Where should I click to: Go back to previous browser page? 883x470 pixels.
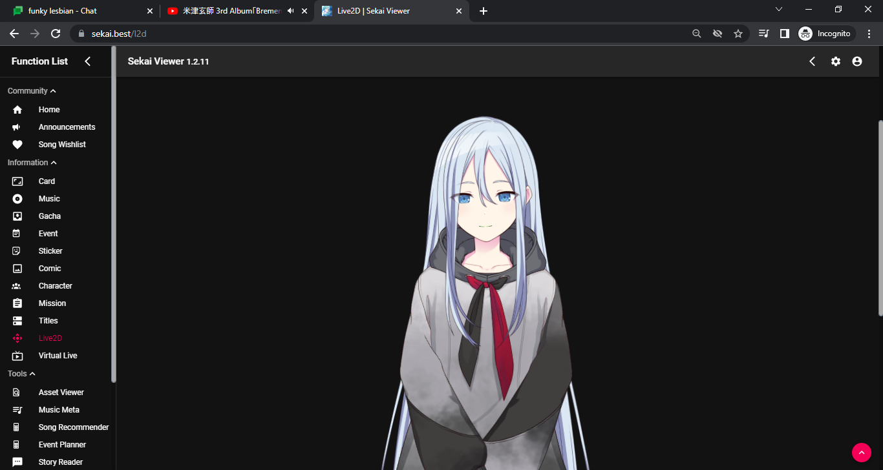[14, 34]
